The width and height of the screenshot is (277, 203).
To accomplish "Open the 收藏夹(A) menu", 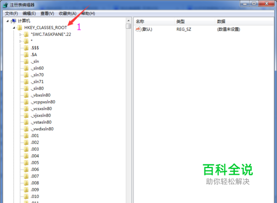I will [68, 13].
